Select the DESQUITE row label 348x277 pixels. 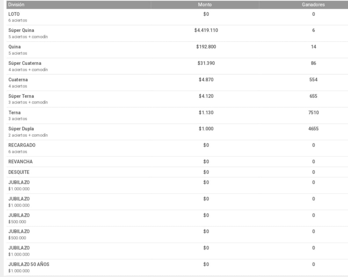[19, 172]
